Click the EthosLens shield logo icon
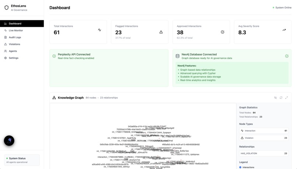The width and height of the screenshot is (297, 169). 6,8
